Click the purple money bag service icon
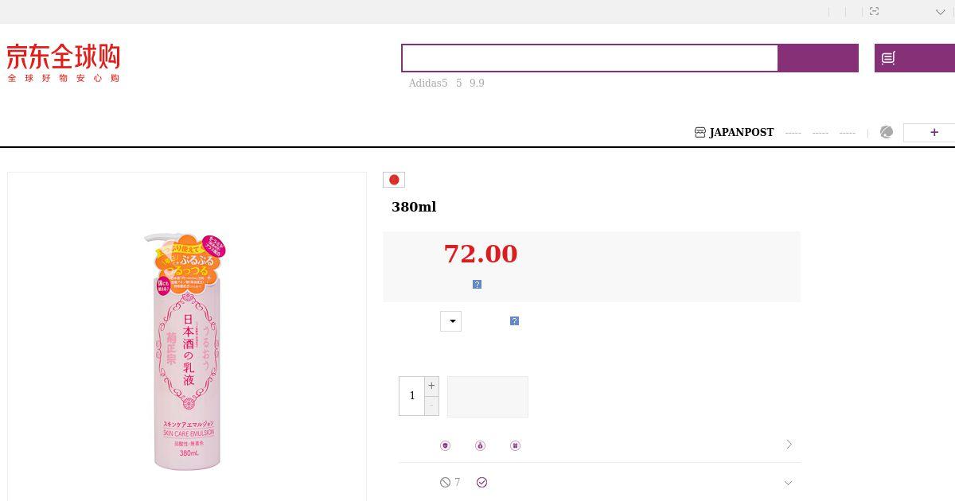This screenshot has width=955, height=501. click(480, 445)
